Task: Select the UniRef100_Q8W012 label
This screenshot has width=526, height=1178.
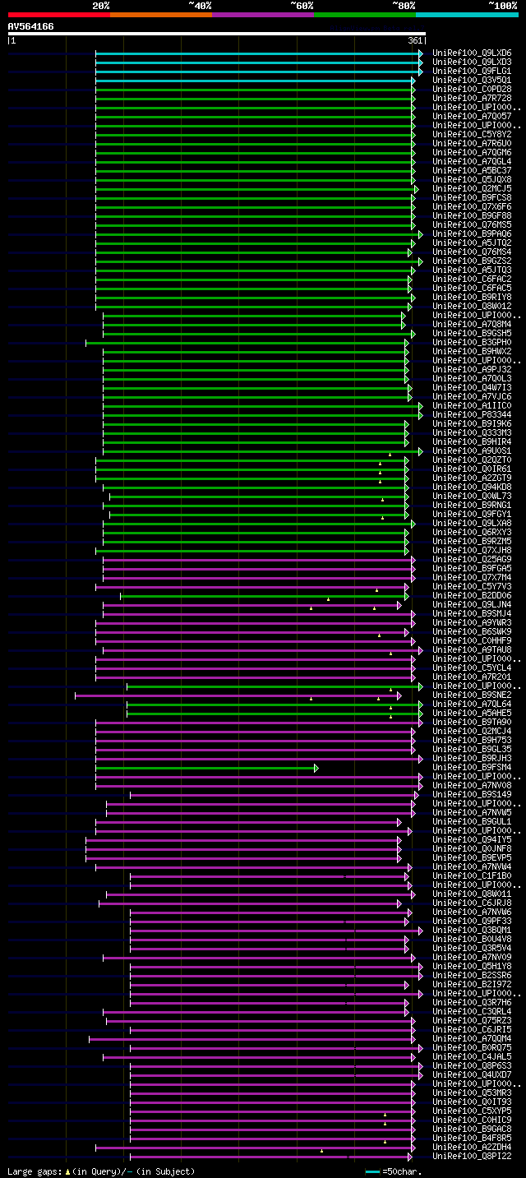Action: [472, 307]
